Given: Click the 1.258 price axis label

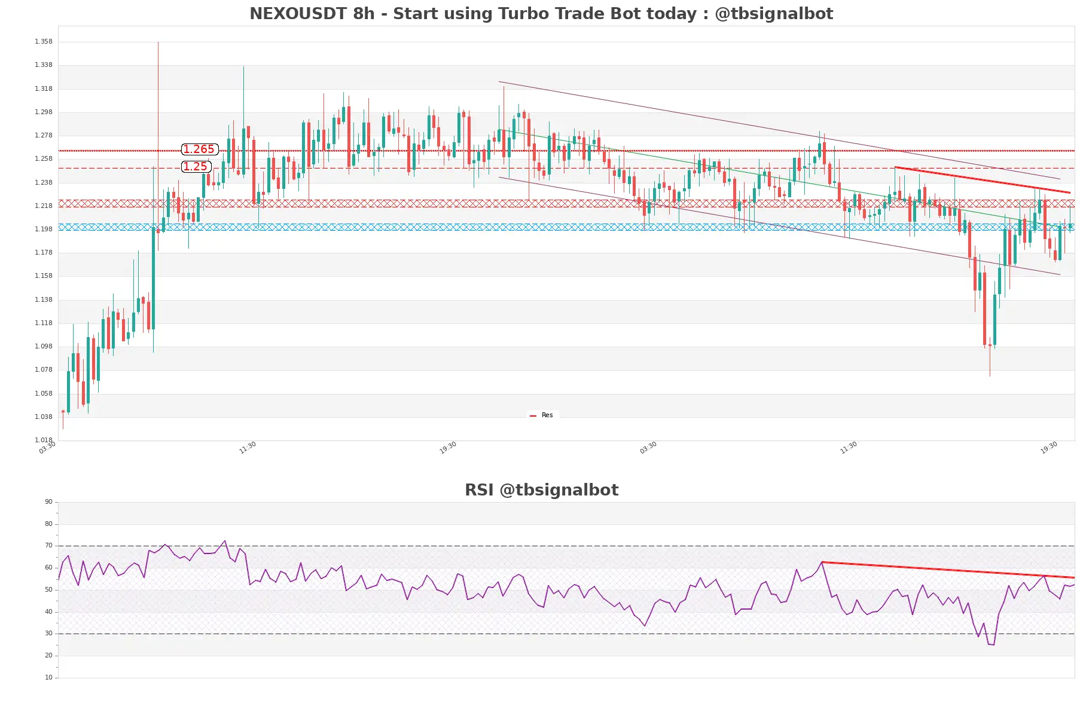Looking at the screenshot, I should pos(44,159).
